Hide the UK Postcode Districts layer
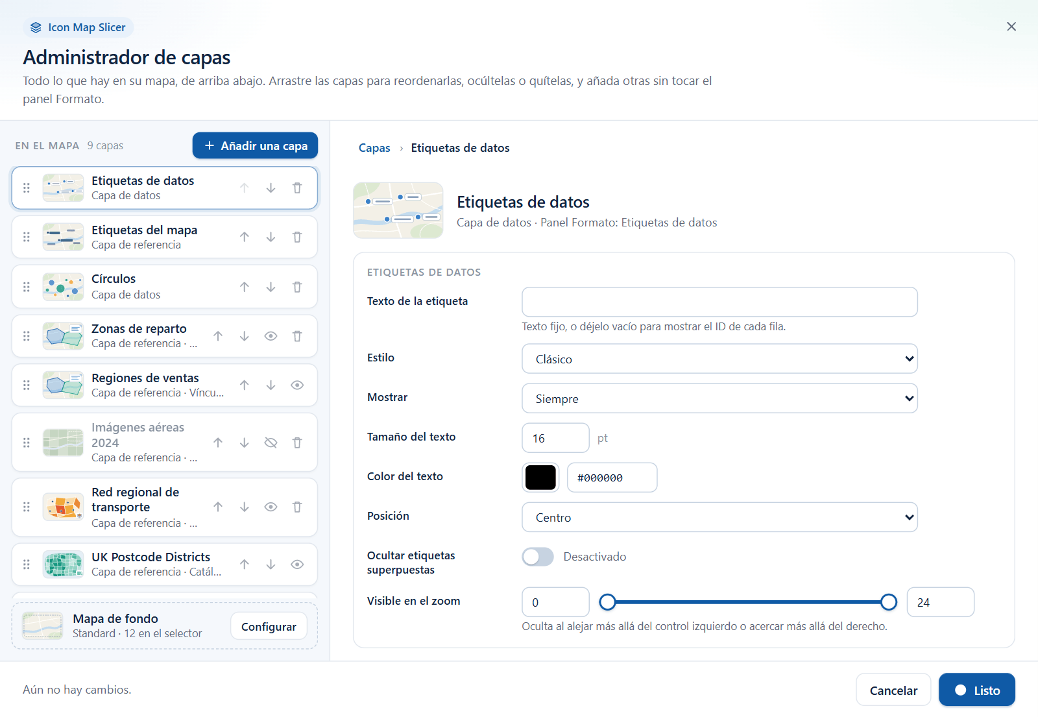1038x717 pixels. pyautogui.click(x=297, y=565)
